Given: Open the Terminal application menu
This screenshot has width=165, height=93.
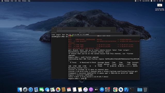Looking at the screenshot, I should tap(7, 1).
